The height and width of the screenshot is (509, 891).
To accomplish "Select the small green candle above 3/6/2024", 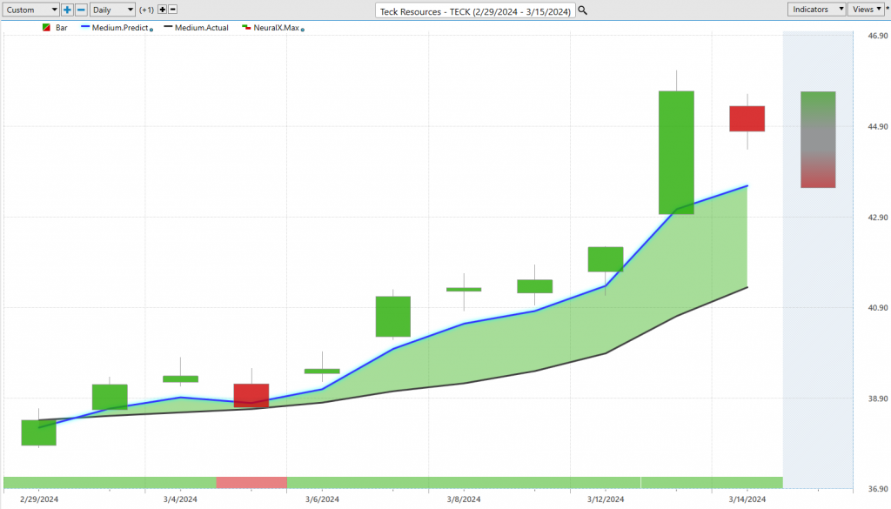I will 322,371.
